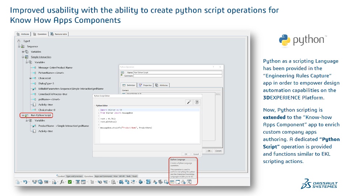
Task: Expand the ChoicesList node
Action: [x=30, y=78]
